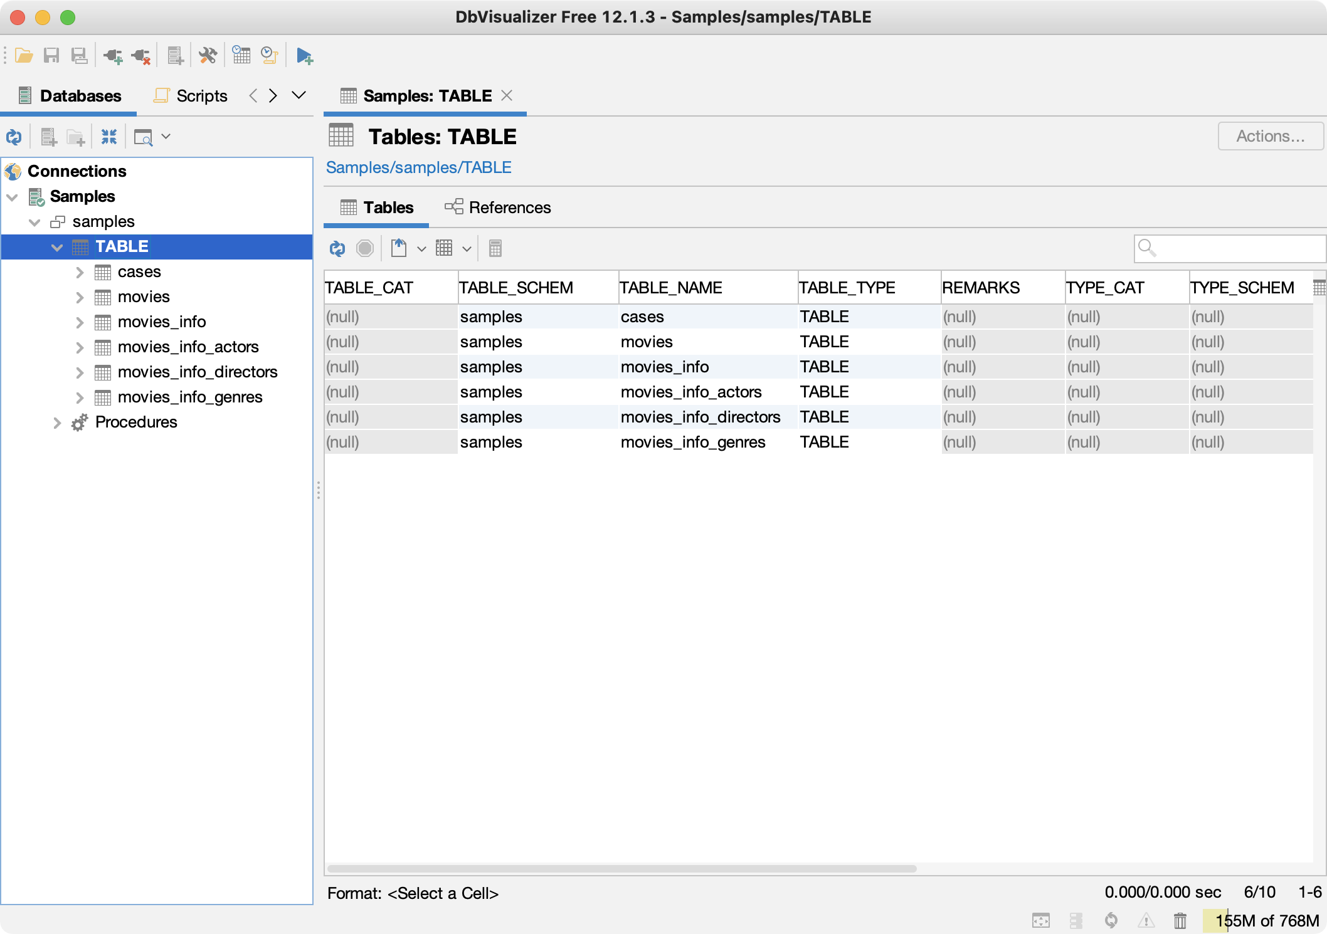Click the collapse all tree icon
The width and height of the screenshot is (1327, 934).
109,137
